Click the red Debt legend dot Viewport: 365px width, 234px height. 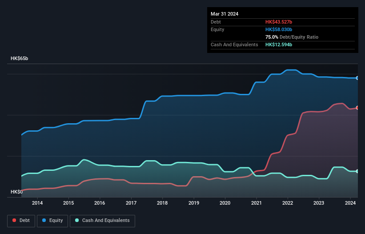tap(14, 220)
